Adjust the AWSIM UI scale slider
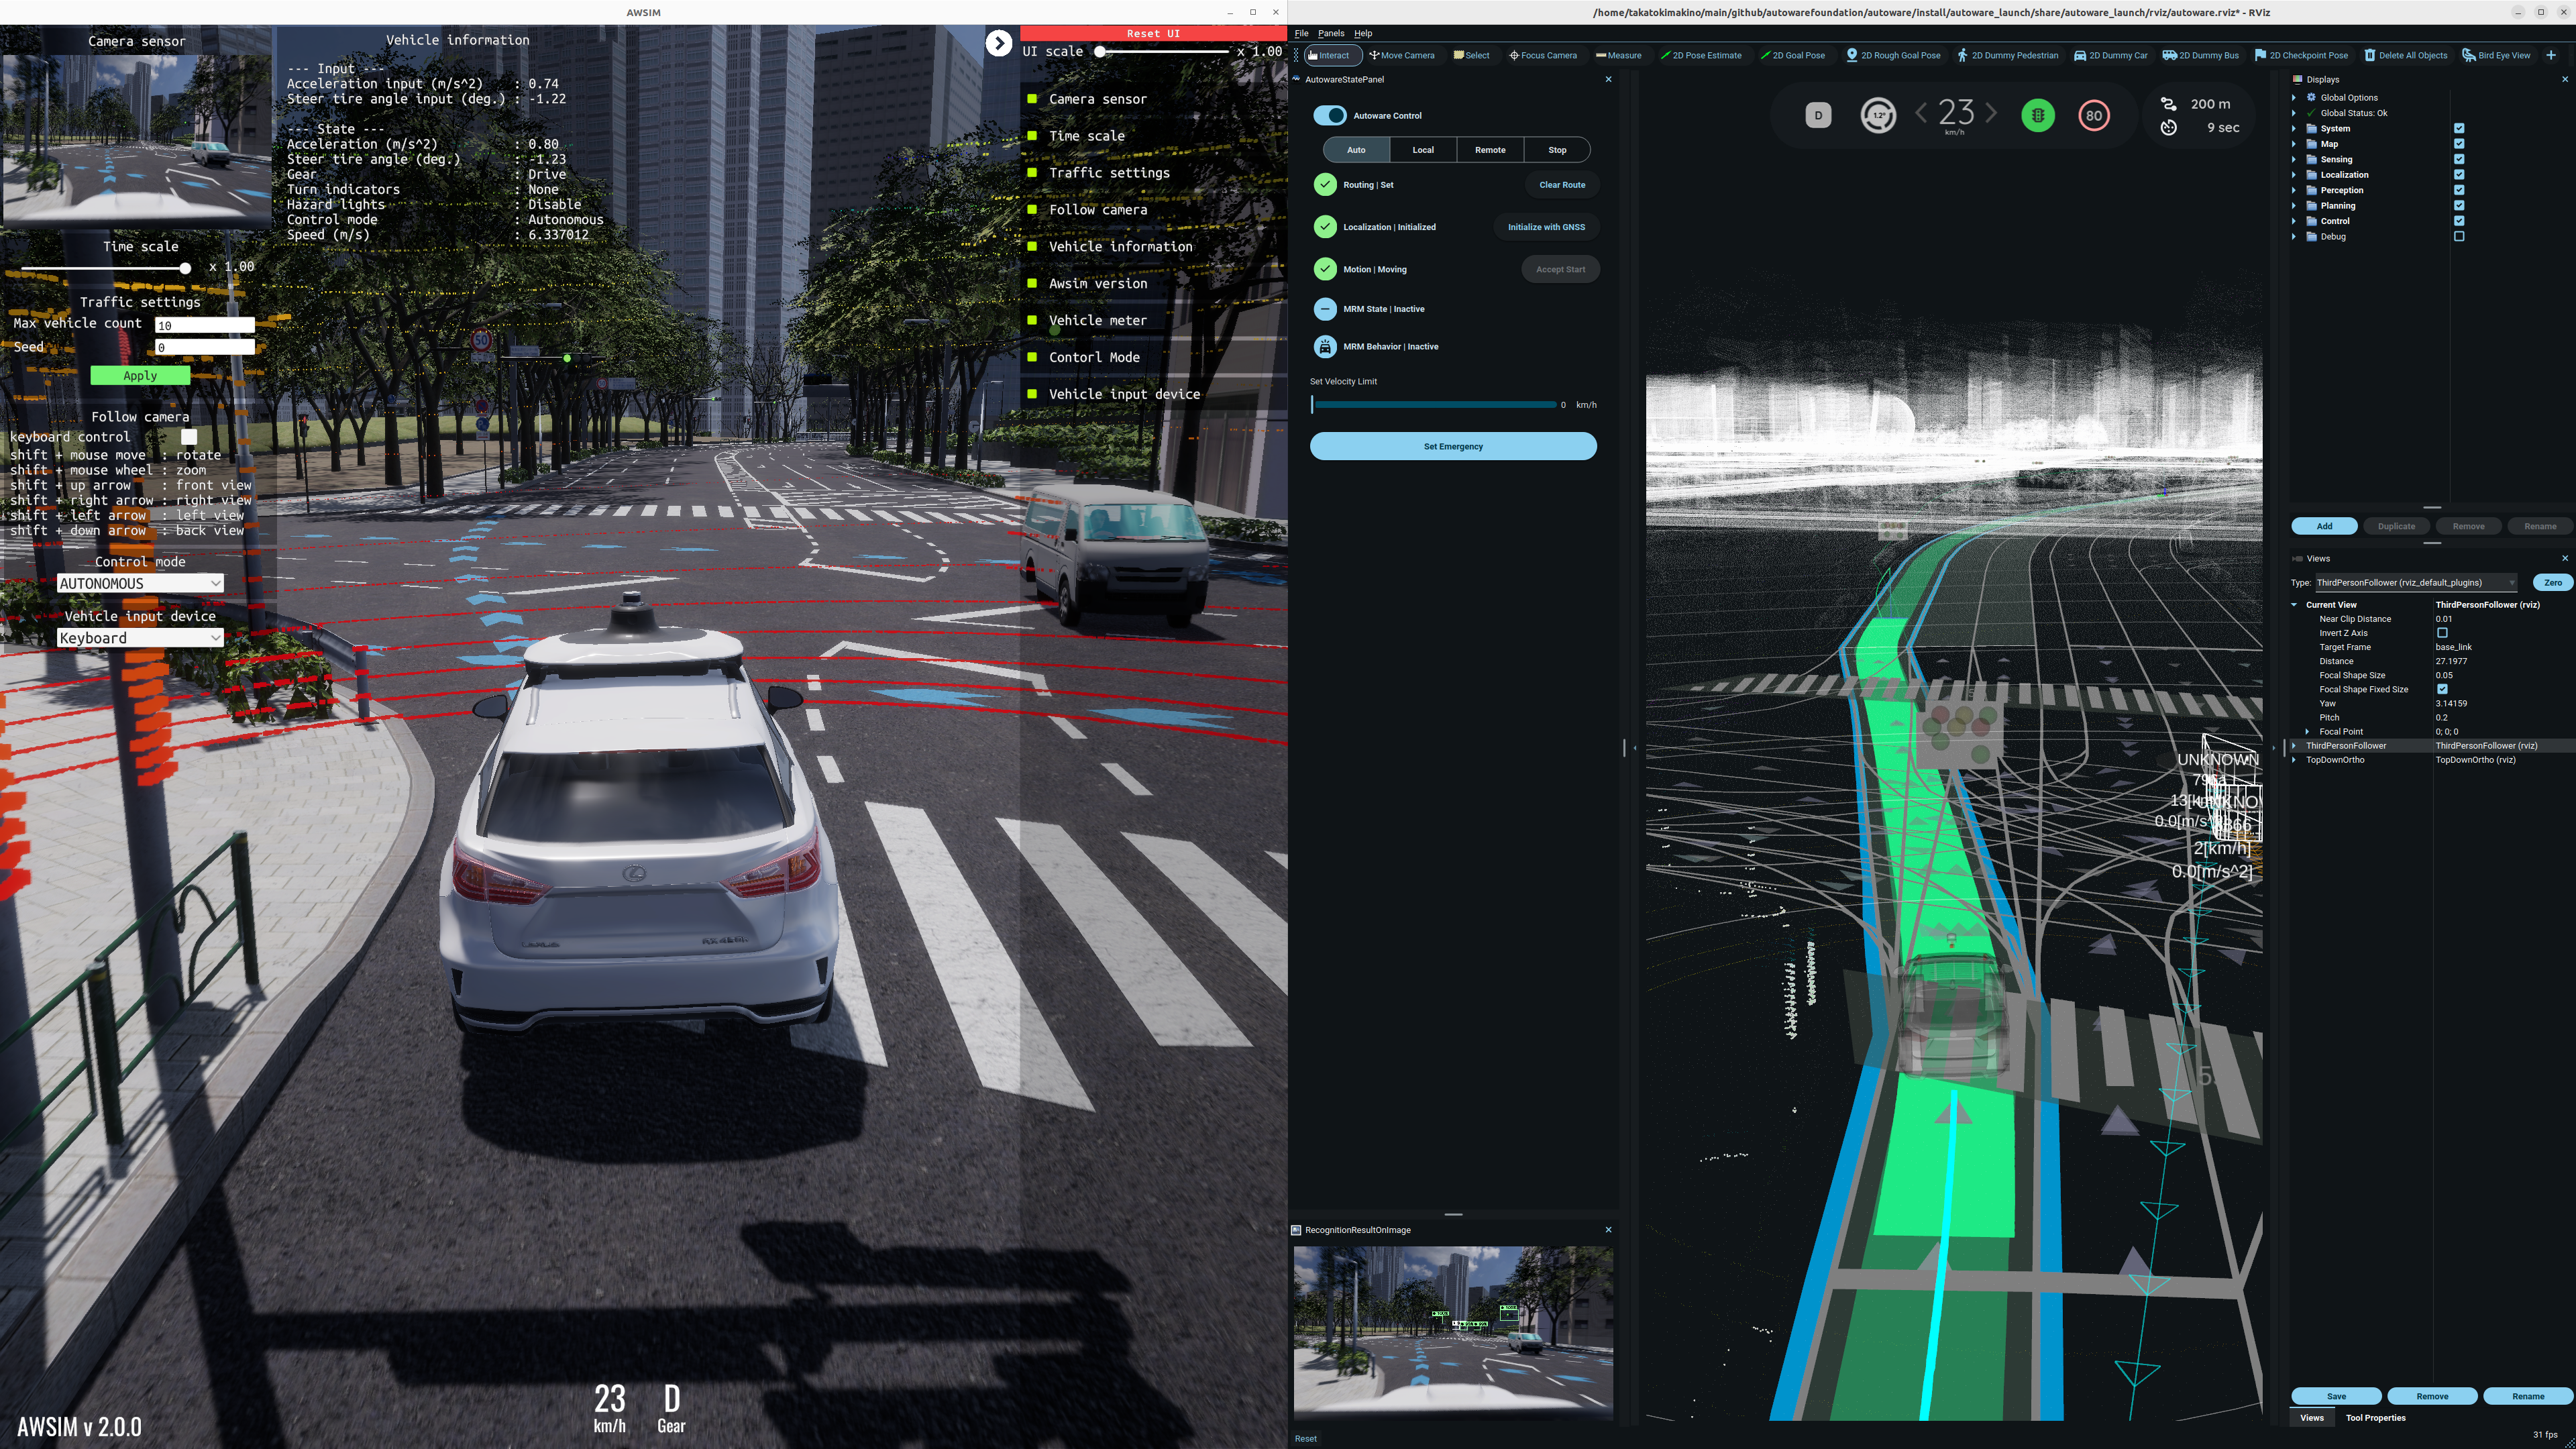The width and height of the screenshot is (2576, 1449). coord(1163,51)
